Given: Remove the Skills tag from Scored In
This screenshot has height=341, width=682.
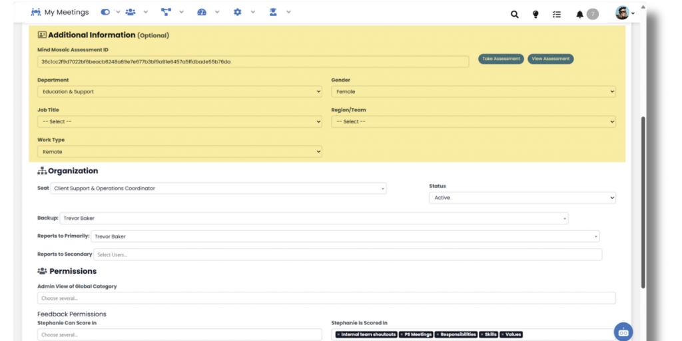Looking at the screenshot, I should coord(484,334).
